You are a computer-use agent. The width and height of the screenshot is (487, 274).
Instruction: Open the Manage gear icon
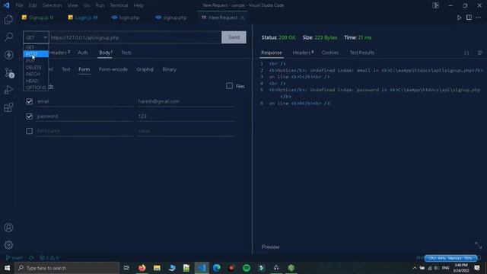pyautogui.click(x=8, y=245)
